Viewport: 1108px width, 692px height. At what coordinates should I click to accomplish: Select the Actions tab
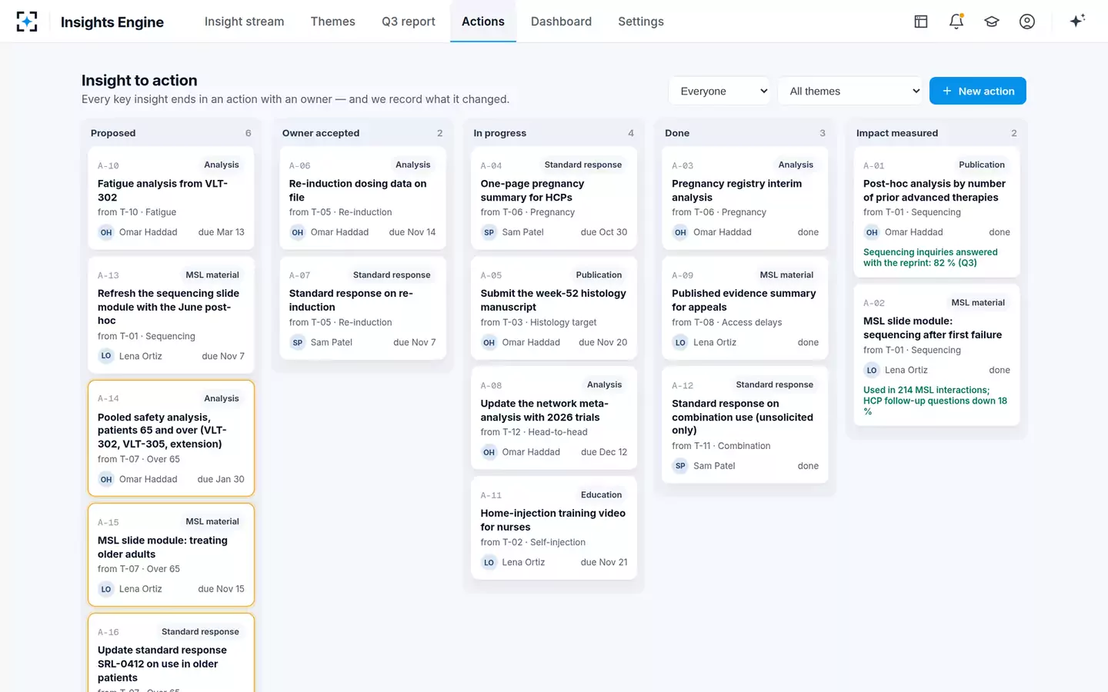tap(483, 22)
